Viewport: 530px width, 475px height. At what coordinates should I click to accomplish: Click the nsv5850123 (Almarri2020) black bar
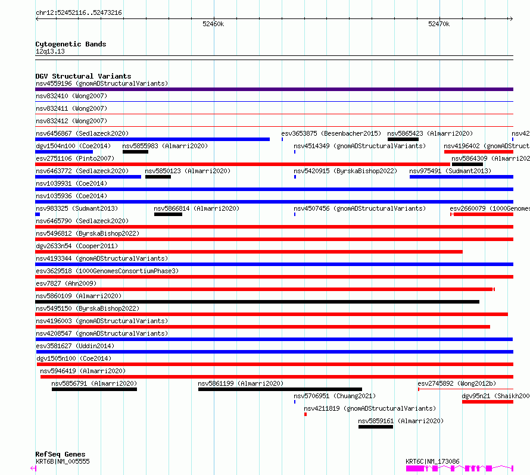[158, 177]
